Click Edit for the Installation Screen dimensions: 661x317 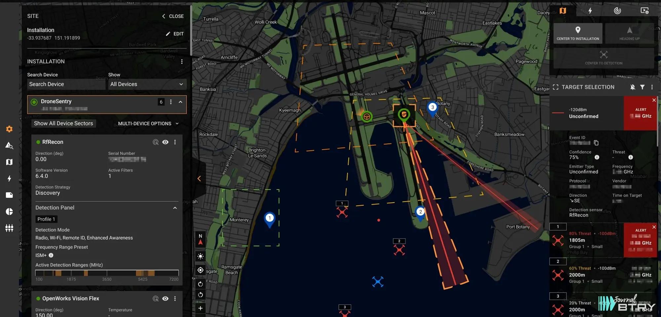175,34
